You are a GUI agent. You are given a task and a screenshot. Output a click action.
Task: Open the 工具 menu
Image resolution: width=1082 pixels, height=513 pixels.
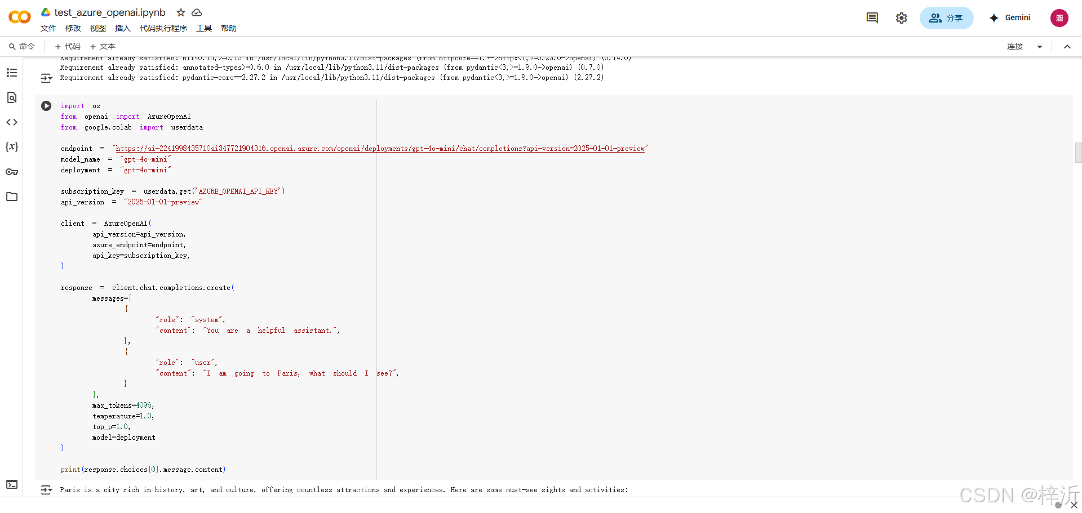204,28
